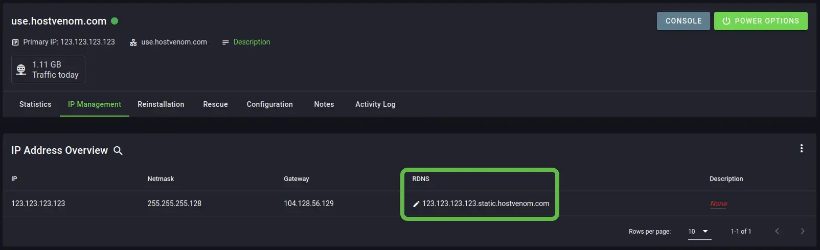Click netmask value 255.255.255.128

[x=174, y=203]
